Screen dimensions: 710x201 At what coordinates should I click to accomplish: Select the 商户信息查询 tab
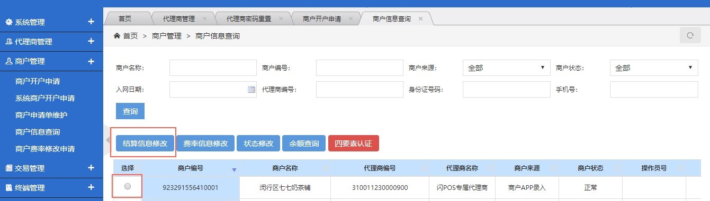click(x=392, y=18)
